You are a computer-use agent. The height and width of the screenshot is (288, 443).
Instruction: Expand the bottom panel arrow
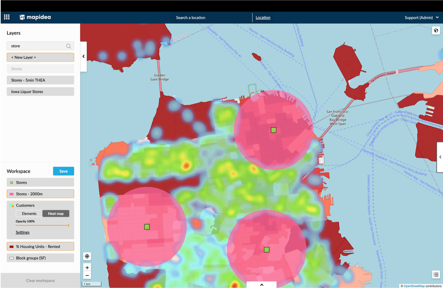click(261, 284)
